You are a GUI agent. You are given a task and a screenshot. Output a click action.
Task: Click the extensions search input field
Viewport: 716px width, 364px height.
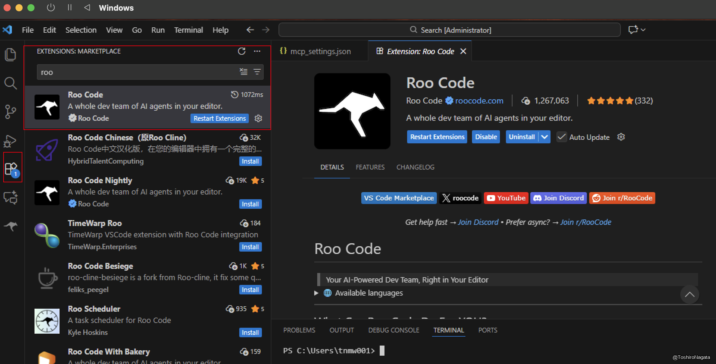coord(137,72)
